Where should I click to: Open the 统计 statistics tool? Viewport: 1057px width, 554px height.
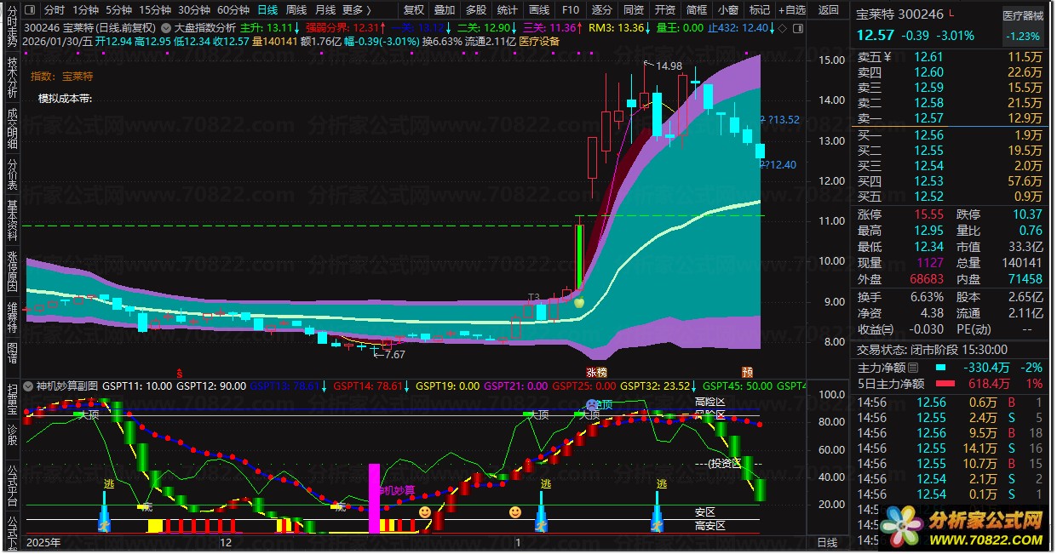coord(508,10)
